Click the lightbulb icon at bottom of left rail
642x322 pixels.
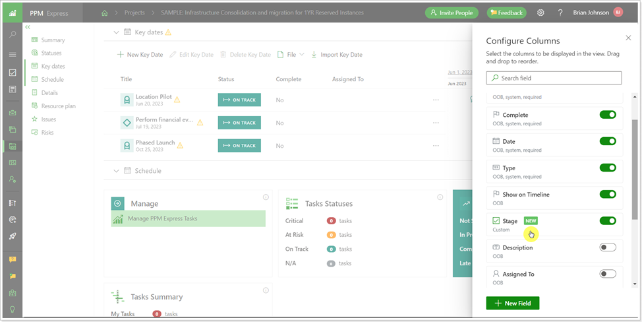pos(13,309)
